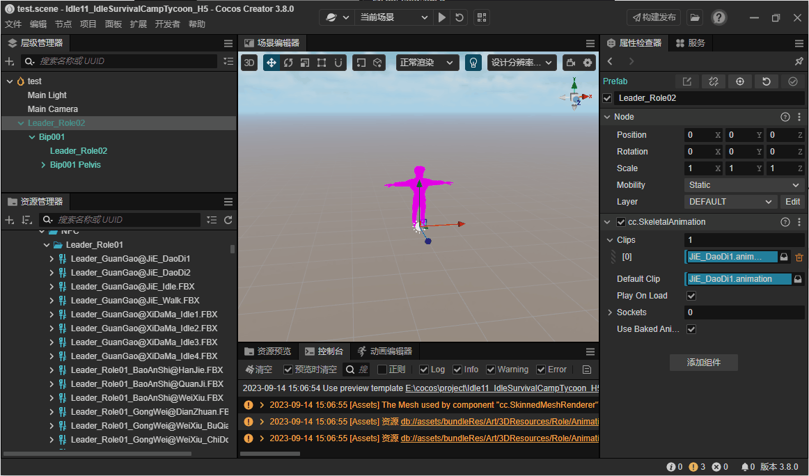
Task: Open the 开发者 menu
Action: [x=168, y=24]
